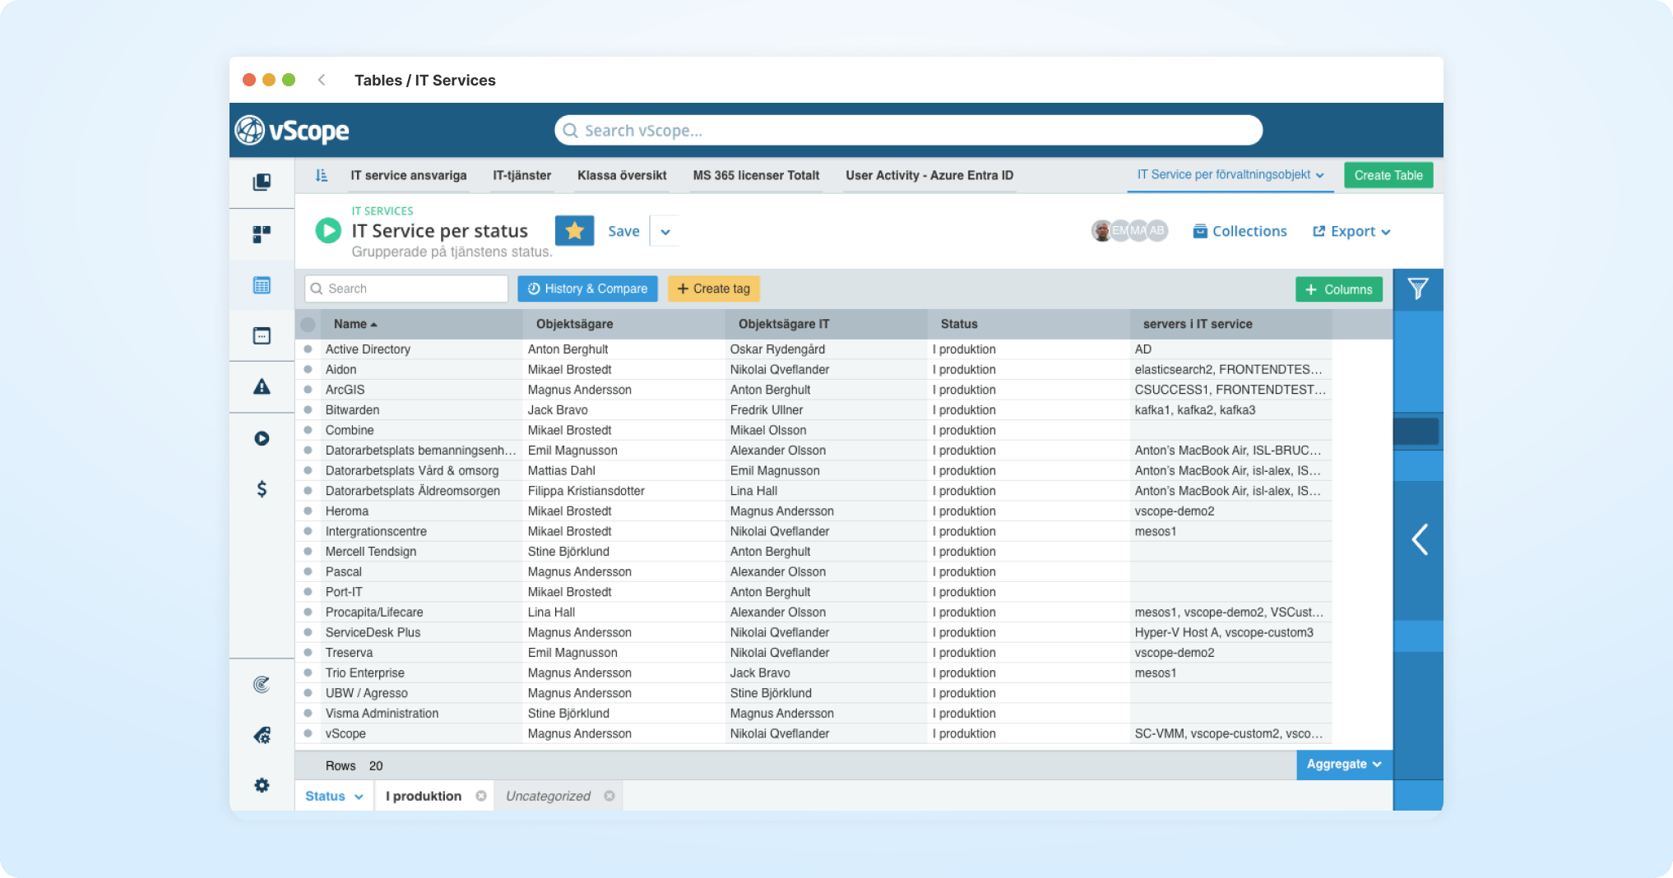The height and width of the screenshot is (878, 1673).
Task: Select the vScope row bullet
Action: [308, 733]
